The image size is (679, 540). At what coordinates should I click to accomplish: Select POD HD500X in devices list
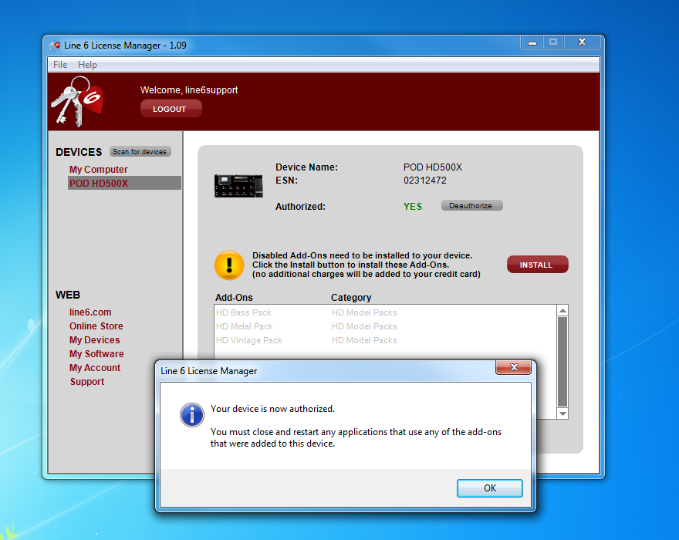124,183
